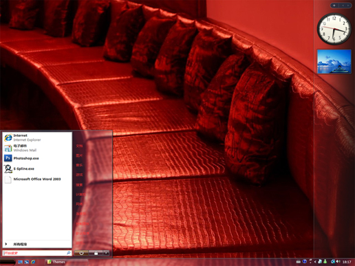
Task: Click the 18:17 taskbar clock
Action: tap(347, 262)
